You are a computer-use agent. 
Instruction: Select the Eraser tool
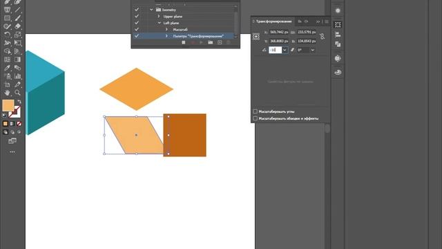tap(17, 26)
